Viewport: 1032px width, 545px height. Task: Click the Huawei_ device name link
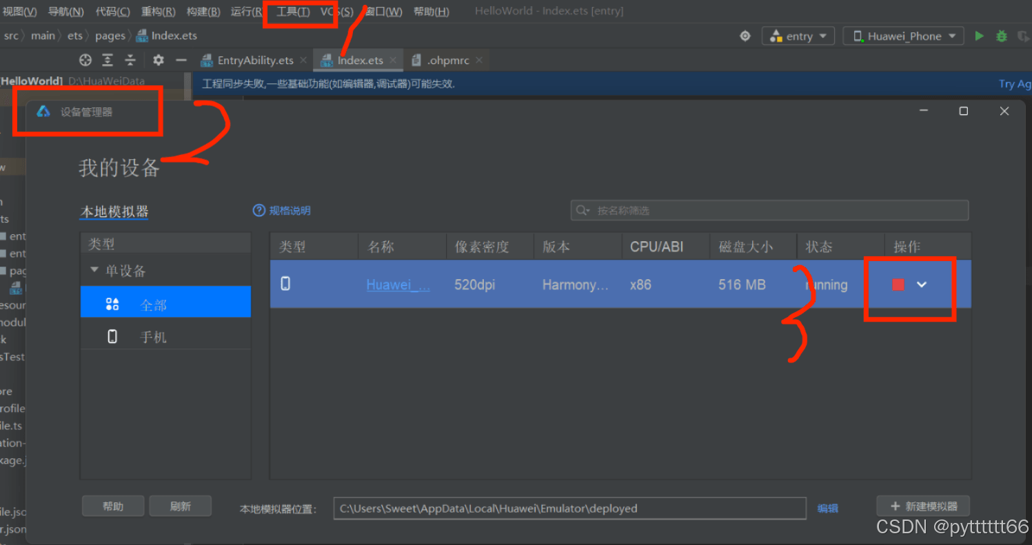click(x=398, y=285)
